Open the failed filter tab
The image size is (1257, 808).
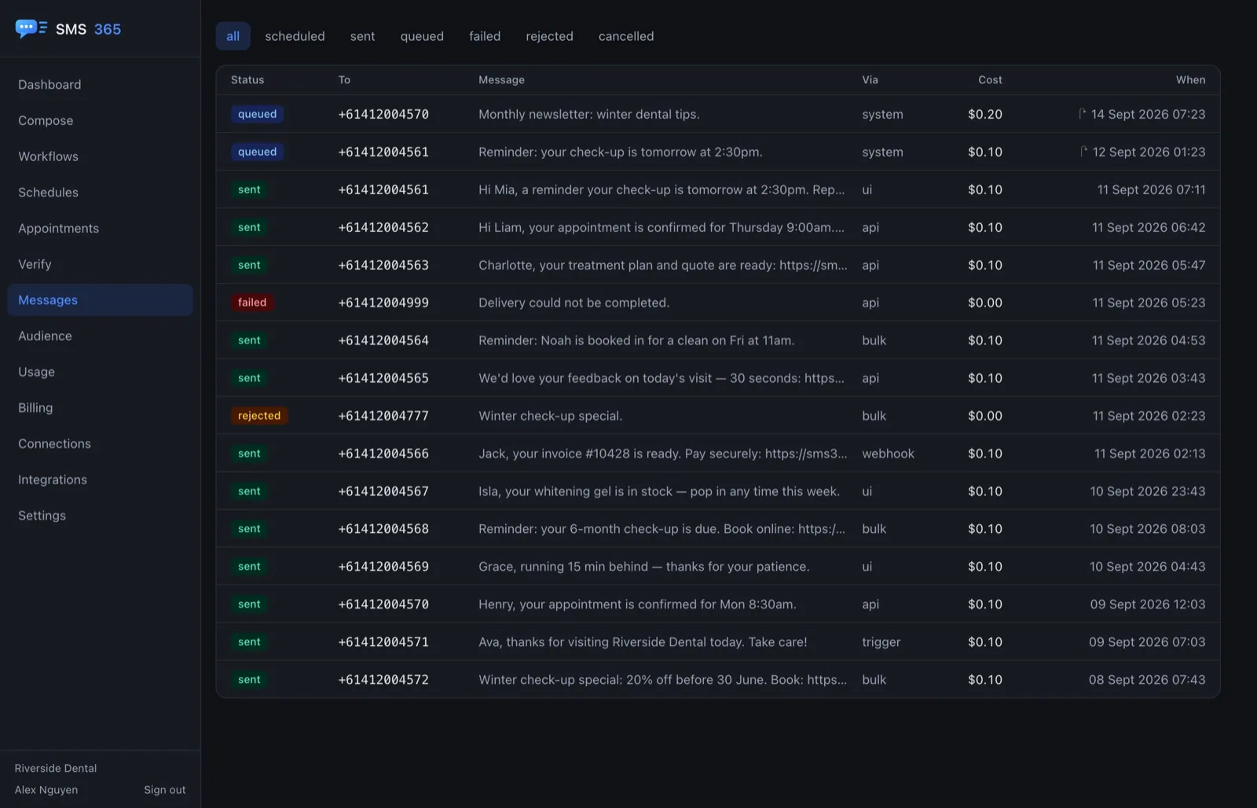(x=485, y=36)
